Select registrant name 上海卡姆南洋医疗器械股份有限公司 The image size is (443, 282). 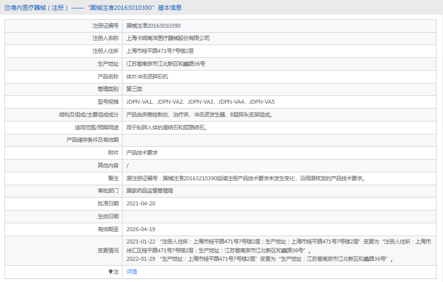pos(168,38)
